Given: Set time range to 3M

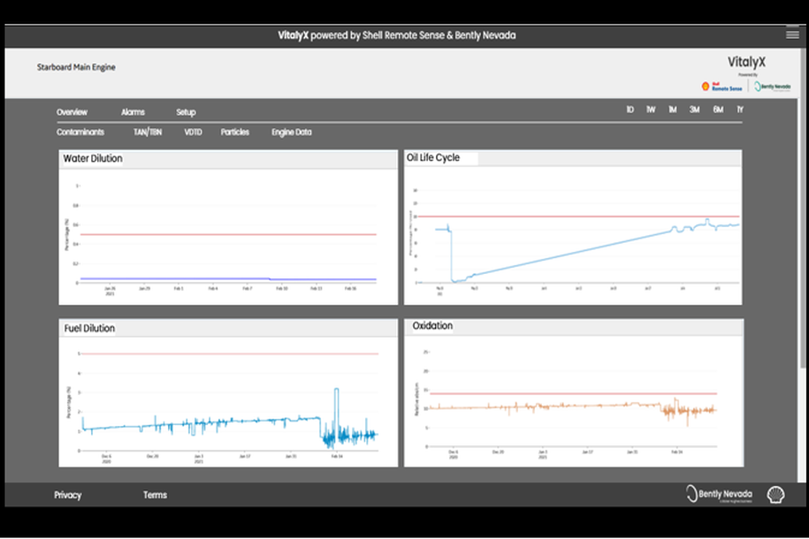Looking at the screenshot, I should pyautogui.click(x=694, y=110).
